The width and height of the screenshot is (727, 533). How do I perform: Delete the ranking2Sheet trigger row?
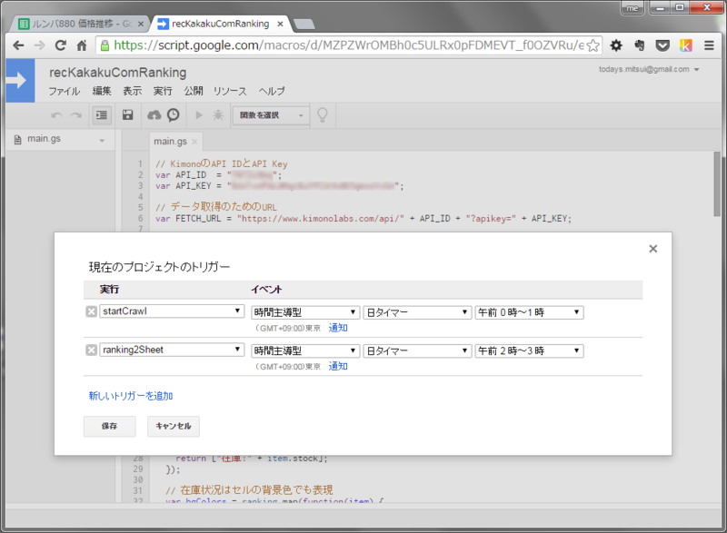pos(92,350)
